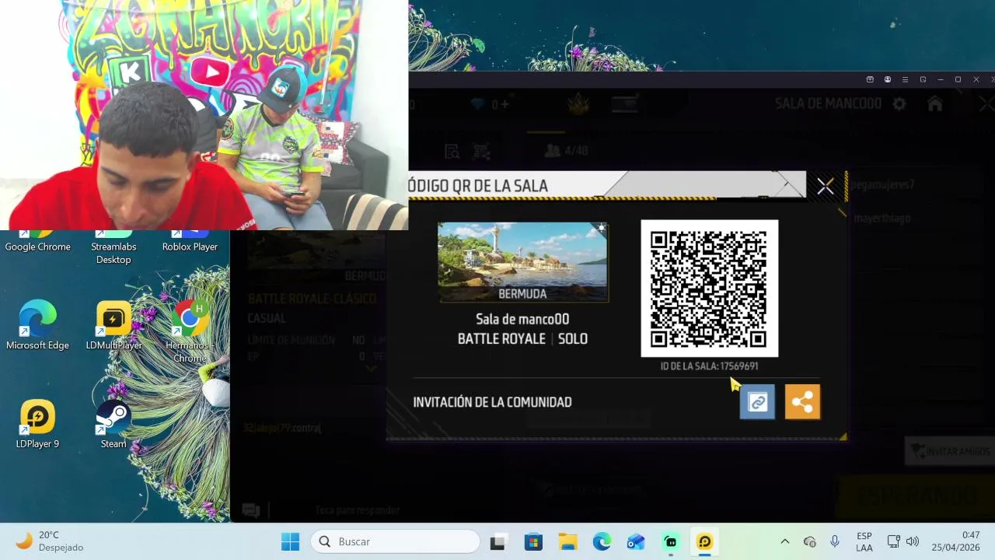Image resolution: width=995 pixels, height=560 pixels.
Task: Open LDPlayer user account icon
Action: 887,79
